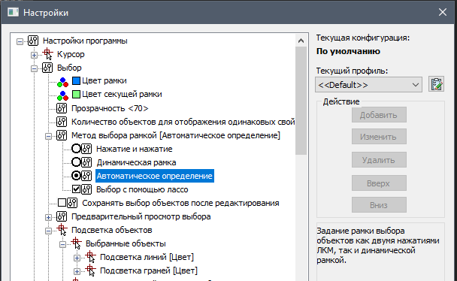Expand the Подсветка линий [Цвет] node
The image size is (457, 281).
(x=77, y=258)
